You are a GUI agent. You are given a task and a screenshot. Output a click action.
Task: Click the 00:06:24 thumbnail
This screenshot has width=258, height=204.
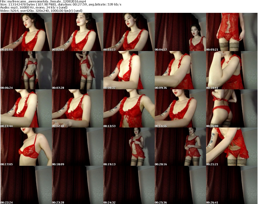pyautogui.click(x=26, y=70)
